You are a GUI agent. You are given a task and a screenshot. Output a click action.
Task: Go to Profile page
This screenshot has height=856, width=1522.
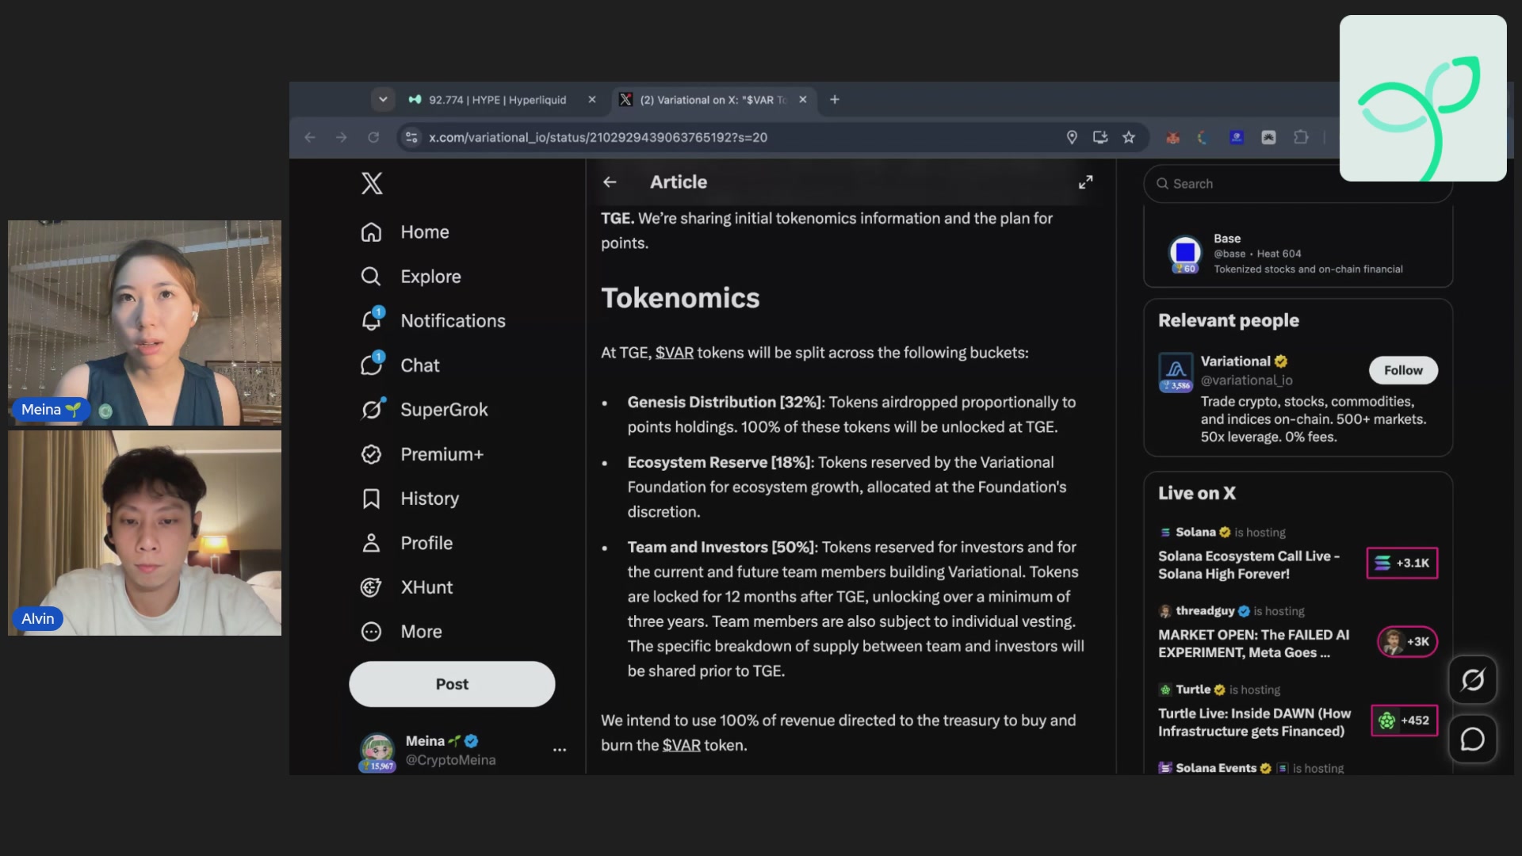[x=407, y=543]
